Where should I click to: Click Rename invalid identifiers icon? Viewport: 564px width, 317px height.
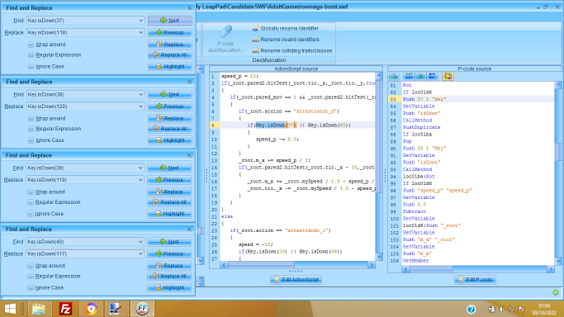pos(255,40)
